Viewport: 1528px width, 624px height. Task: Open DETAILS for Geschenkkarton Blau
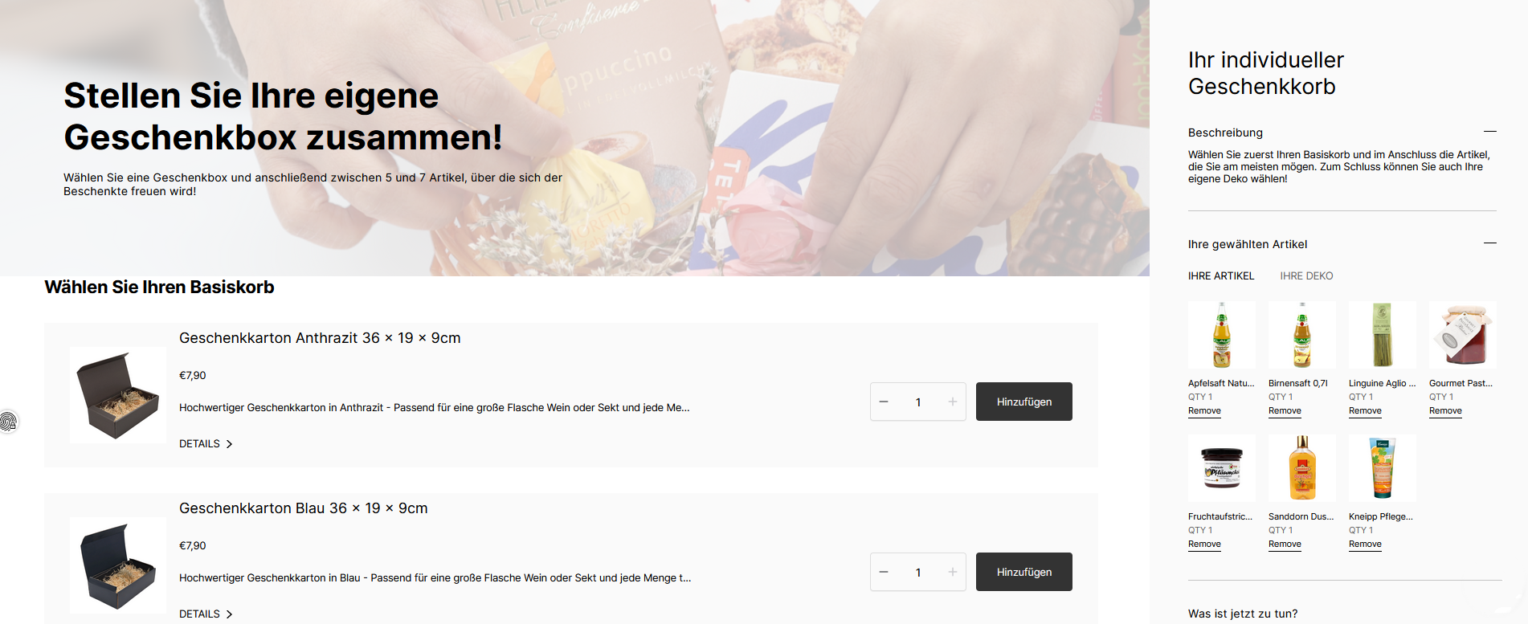tap(206, 614)
